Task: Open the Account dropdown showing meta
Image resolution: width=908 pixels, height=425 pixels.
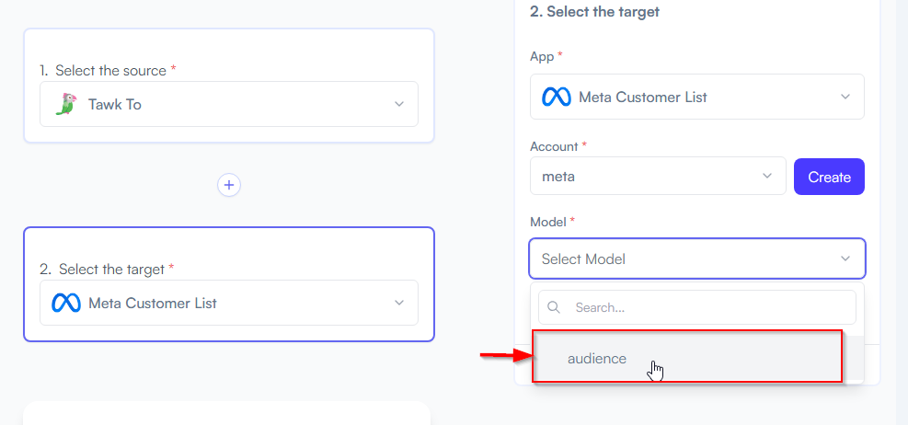Action: (658, 176)
